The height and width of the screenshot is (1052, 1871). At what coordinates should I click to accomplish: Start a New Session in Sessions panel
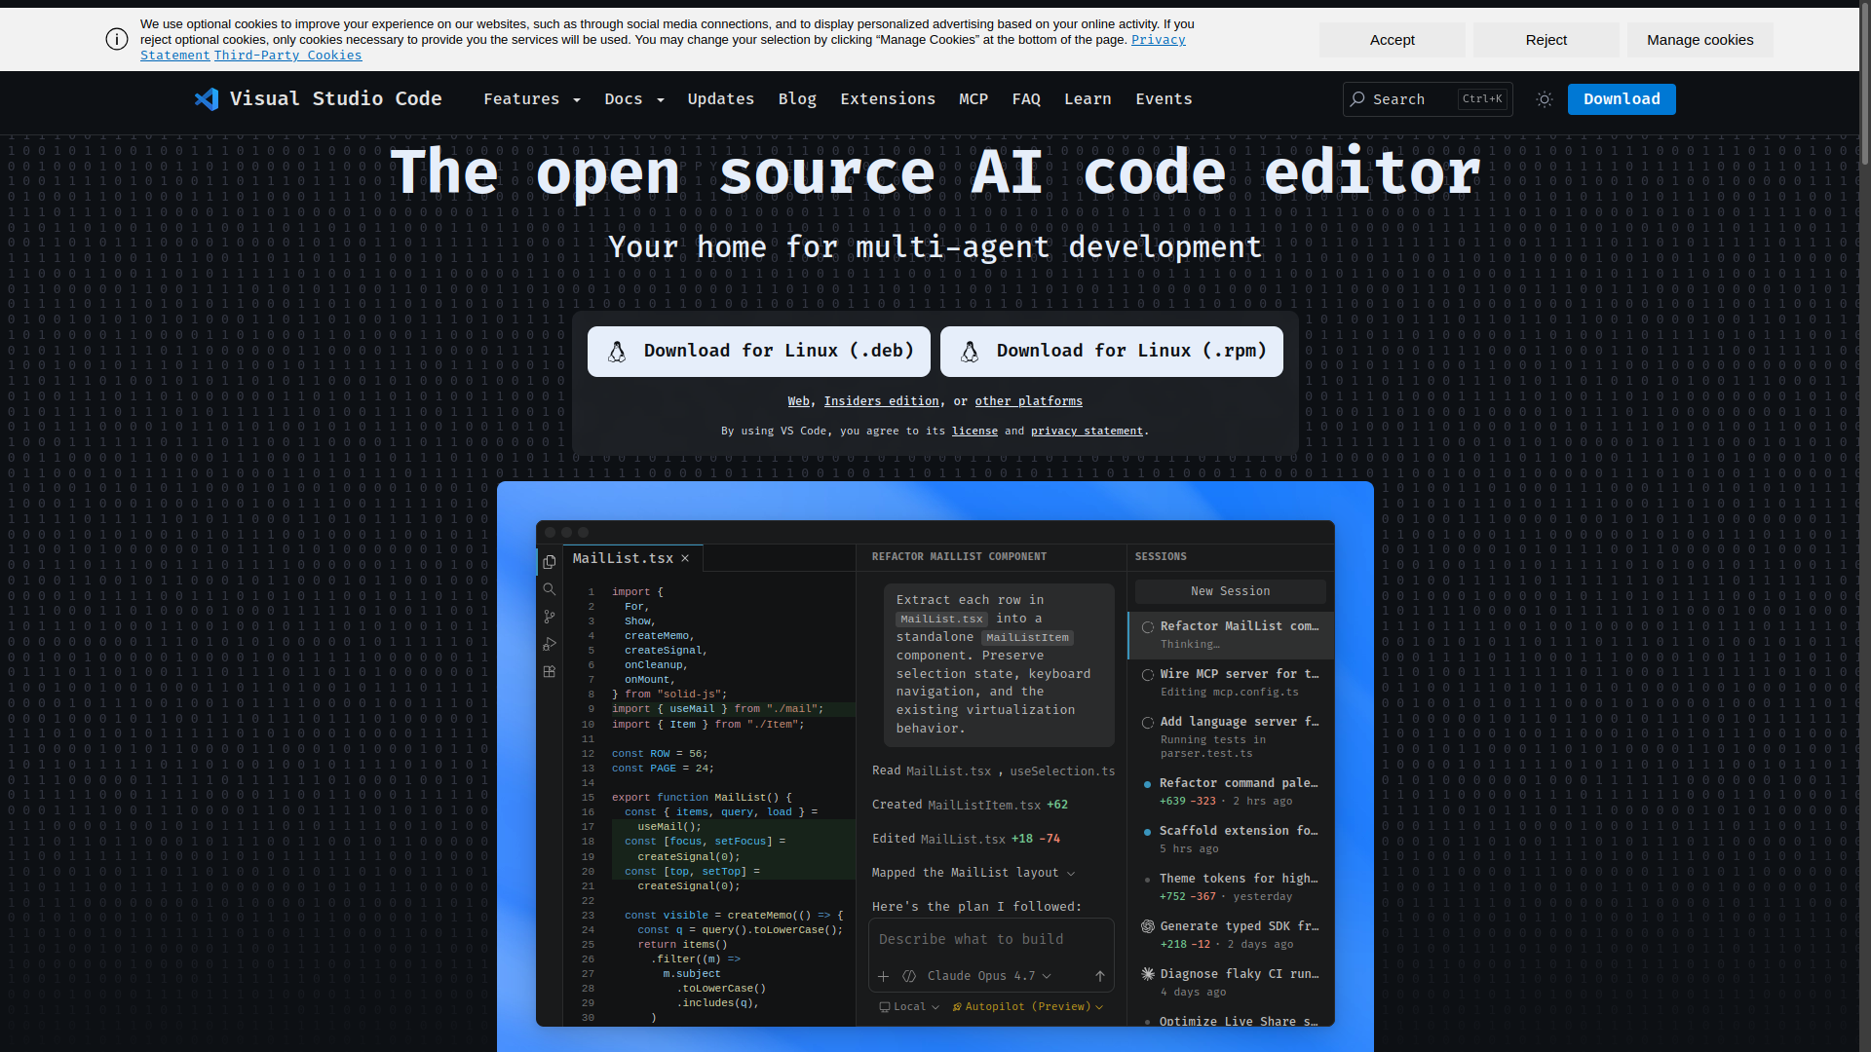[1231, 591]
